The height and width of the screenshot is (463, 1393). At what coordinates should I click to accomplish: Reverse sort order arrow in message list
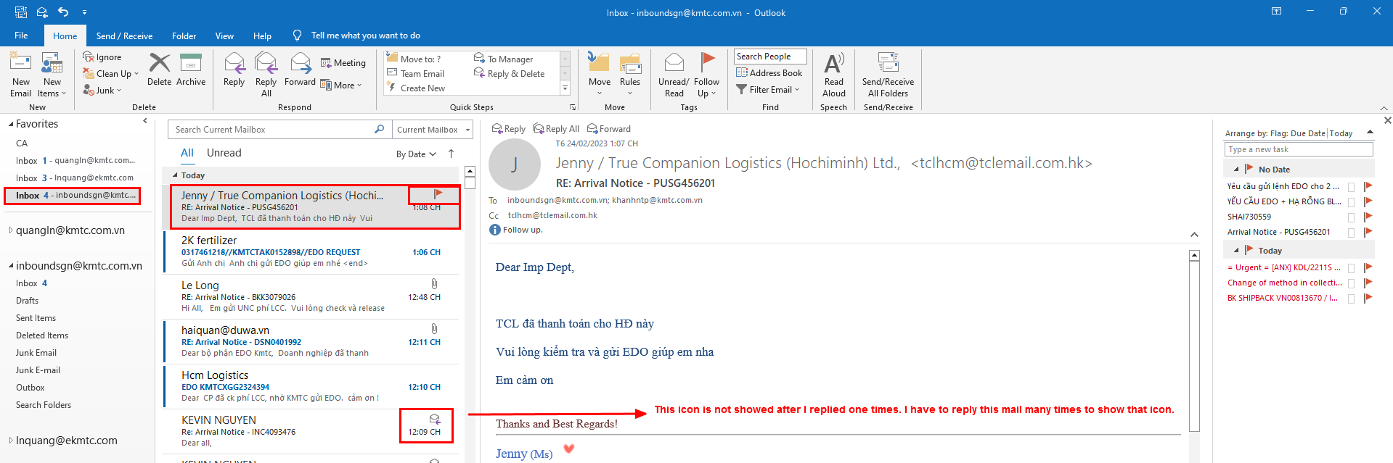[x=451, y=154]
